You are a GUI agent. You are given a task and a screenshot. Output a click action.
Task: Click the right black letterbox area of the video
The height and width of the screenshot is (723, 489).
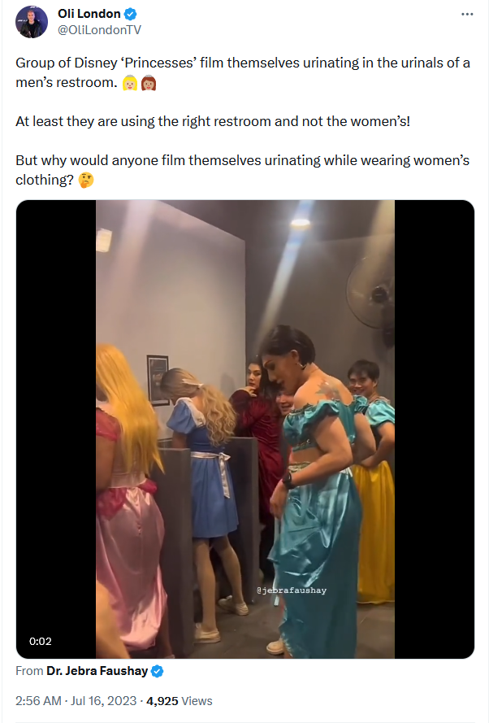tap(435, 429)
